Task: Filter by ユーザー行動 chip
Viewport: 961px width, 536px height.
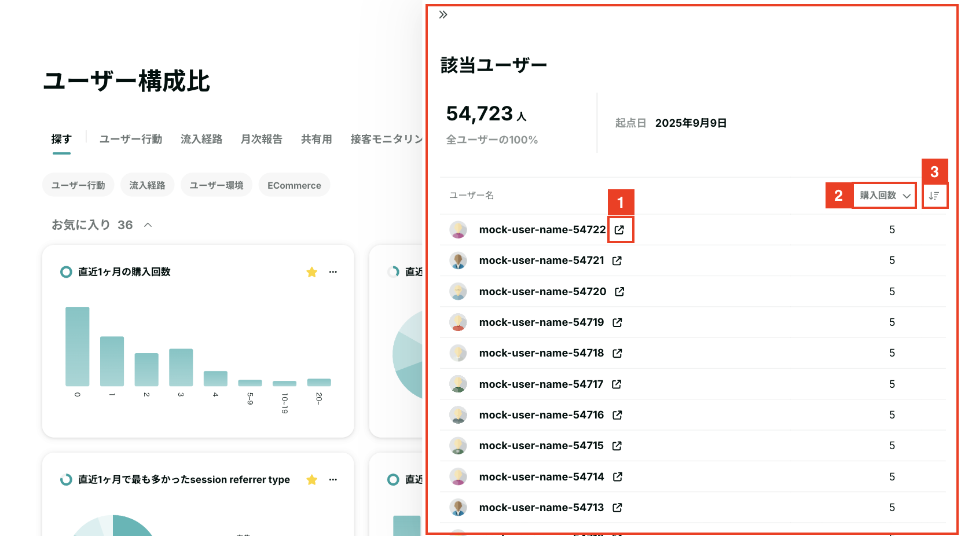Action: [78, 185]
